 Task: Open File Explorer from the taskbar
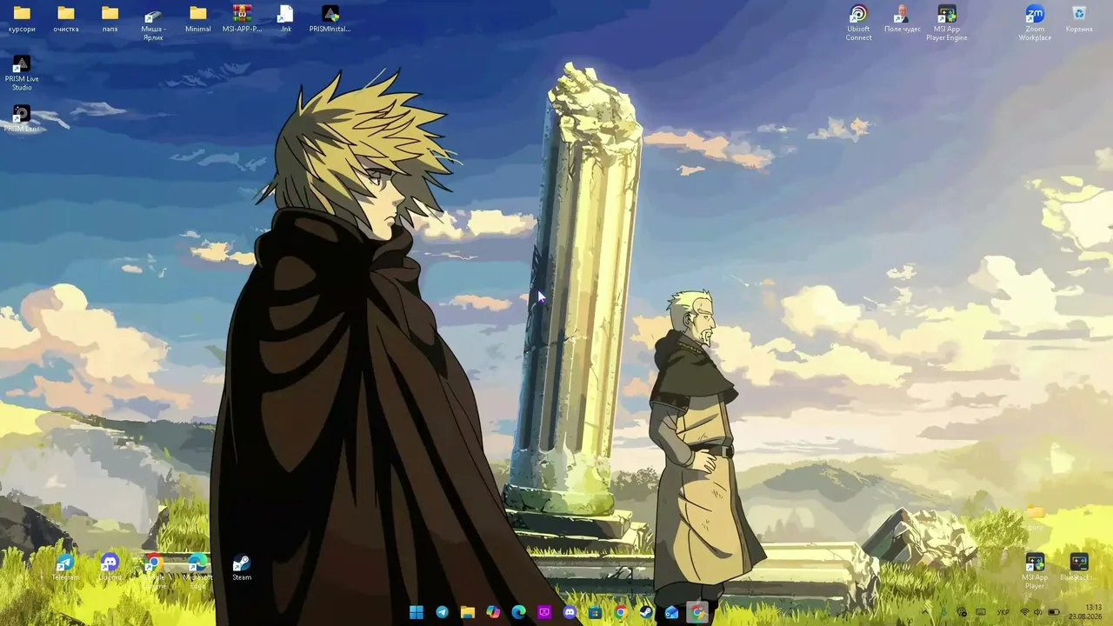point(468,612)
